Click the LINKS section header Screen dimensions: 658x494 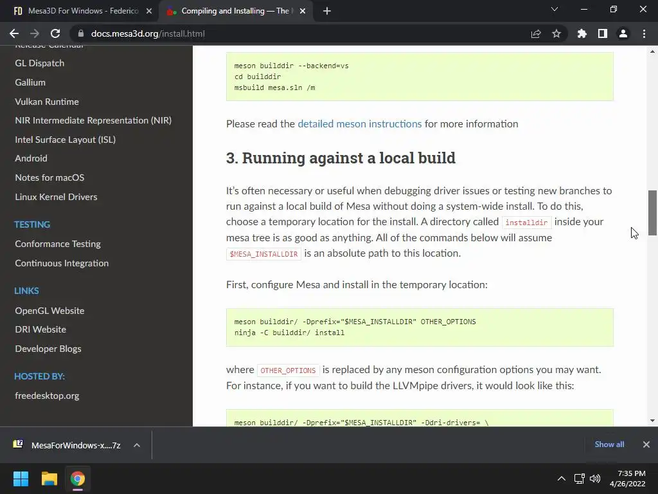click(x=26, y=291)
